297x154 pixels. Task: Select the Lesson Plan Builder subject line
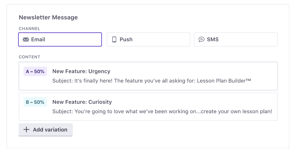152,81
